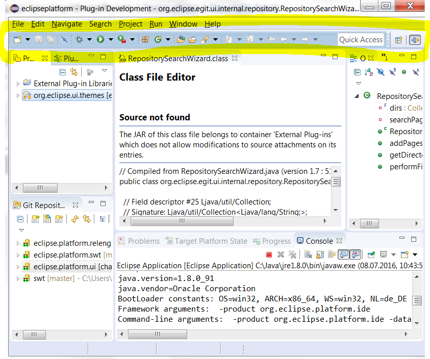Click the Open Type icon in toolbar
The width and height of the screenshot is (430, 359).
pos(181,39)
